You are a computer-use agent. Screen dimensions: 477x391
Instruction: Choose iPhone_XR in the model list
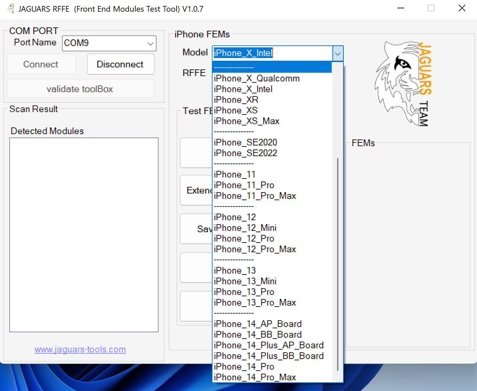(x=272, y=100)
